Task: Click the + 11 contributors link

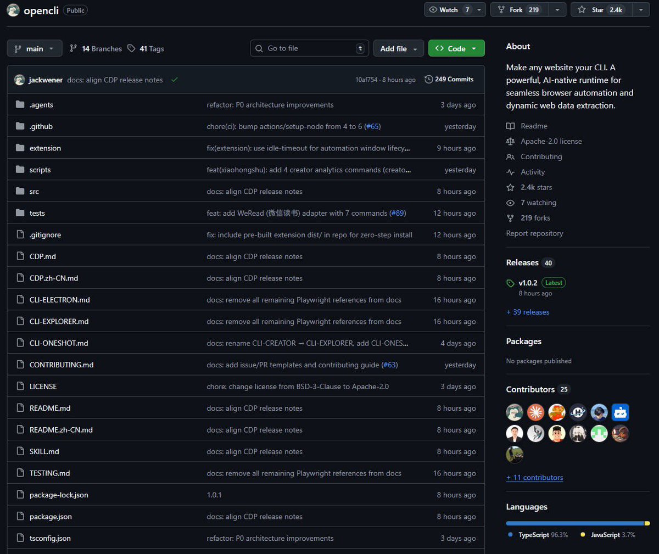Action: pyautogui.click(x=534, y=477)
